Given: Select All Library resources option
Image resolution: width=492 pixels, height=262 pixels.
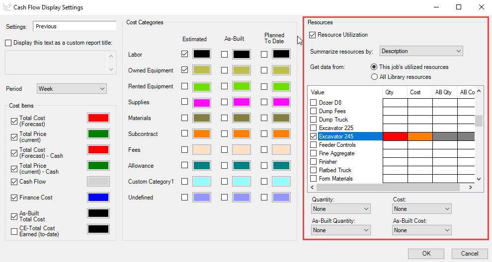Looking at the screenshot, I should coord(374,77).
